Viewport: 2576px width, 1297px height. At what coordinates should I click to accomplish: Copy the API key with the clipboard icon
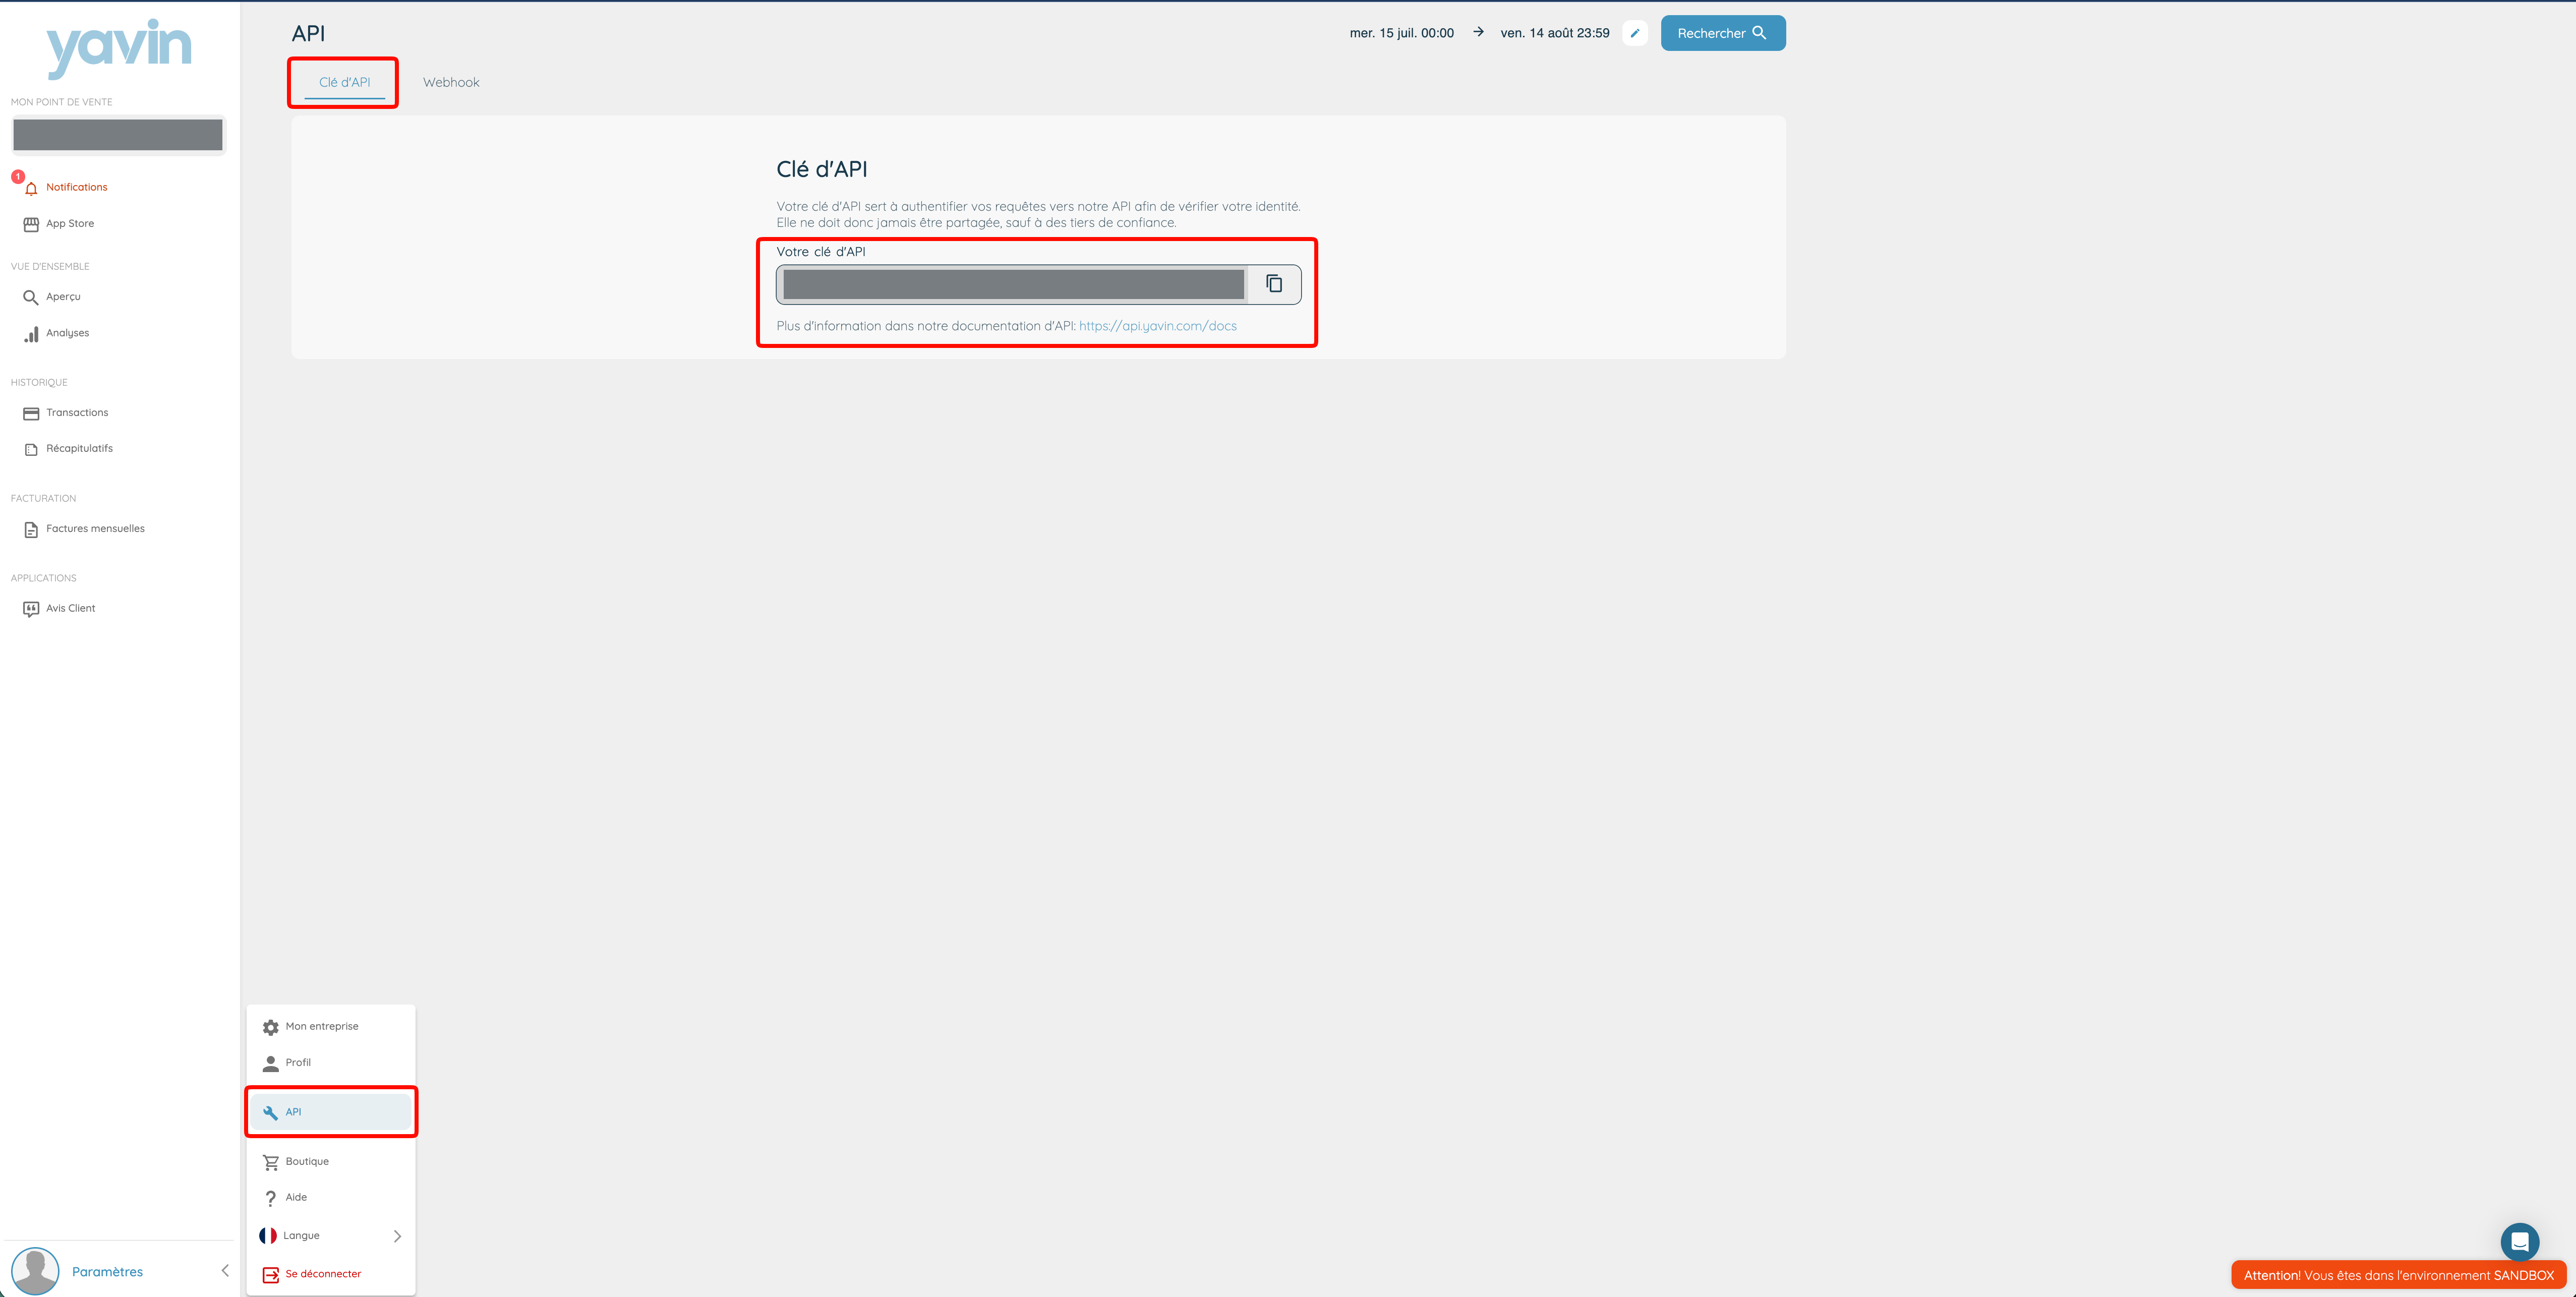point(1274,284)
